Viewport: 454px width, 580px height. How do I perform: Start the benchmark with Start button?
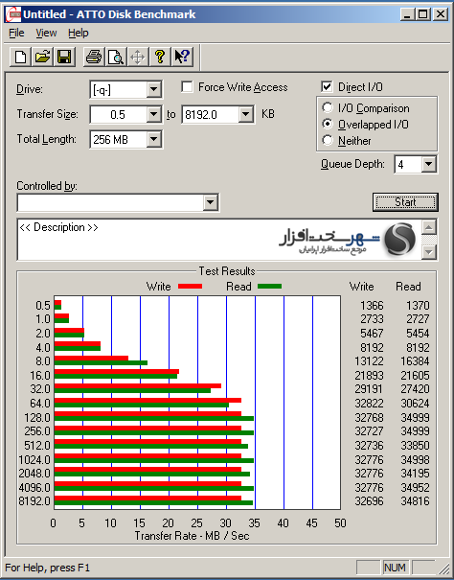point(405,202)
